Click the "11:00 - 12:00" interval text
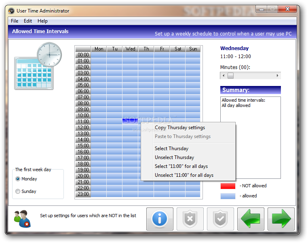 [236, 57]
